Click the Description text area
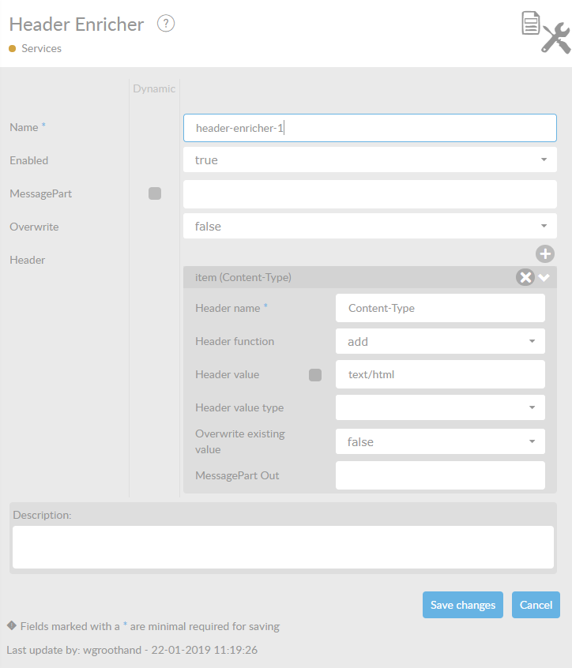 coord(283,547)
